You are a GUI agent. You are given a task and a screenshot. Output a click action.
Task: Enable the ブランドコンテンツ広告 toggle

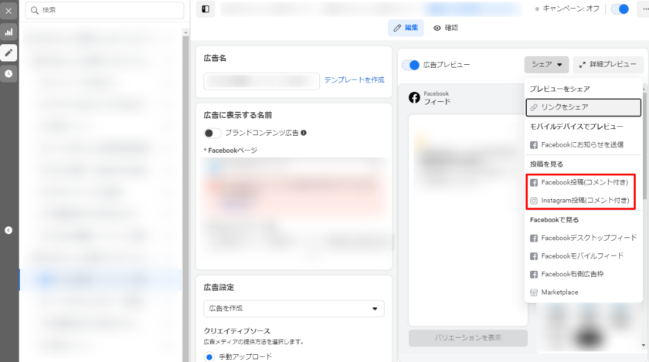212,133
